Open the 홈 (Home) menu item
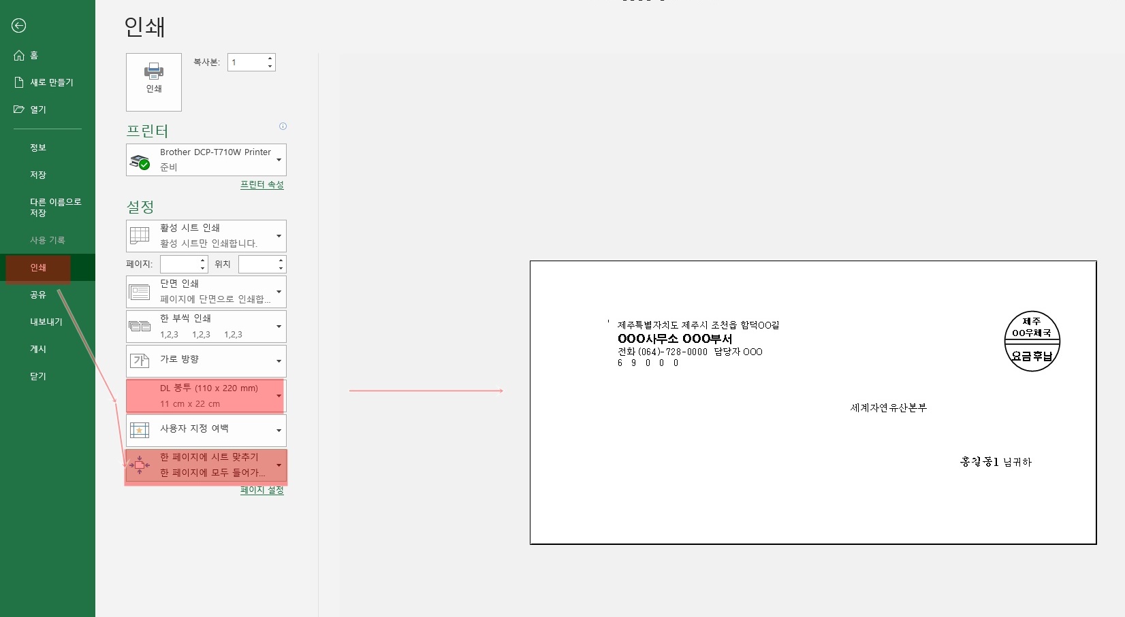 point(34,55)
